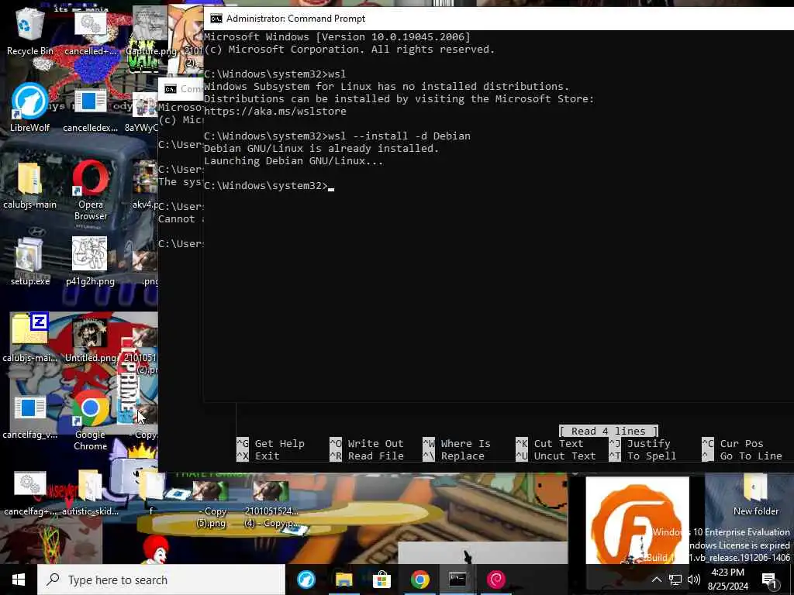The image size is (794, 595).
Task: Click nano's Uncut Text shortcut label
Action: [x=564, y=456]
